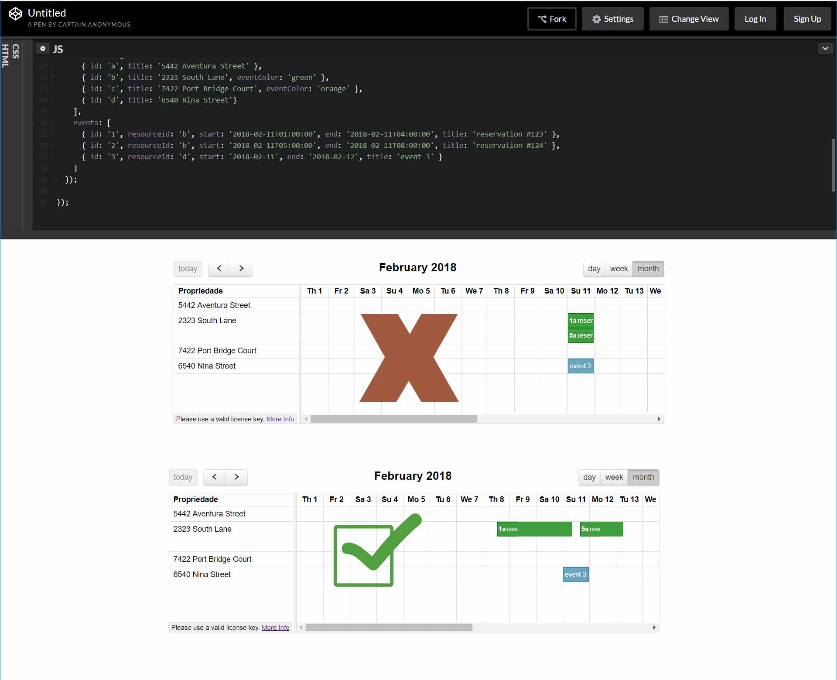The width and height of the screenshot is (837, 680).
Task: Click the previous-month arrow on top calendar
Action: pyautogui.click(x=219, y=269)
